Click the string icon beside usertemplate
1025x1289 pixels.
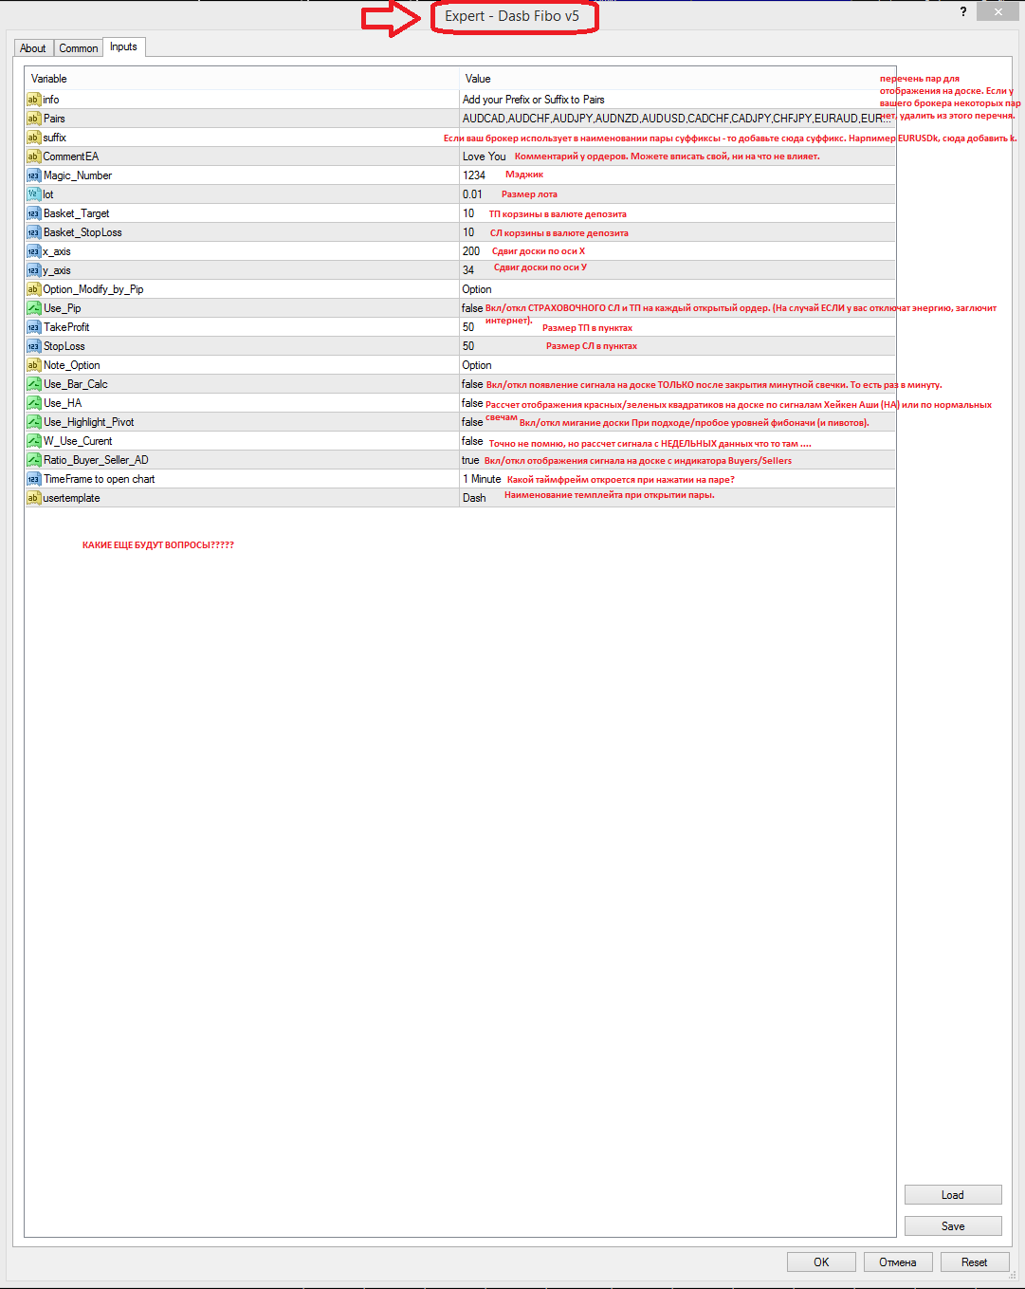(x=33, y=498)
